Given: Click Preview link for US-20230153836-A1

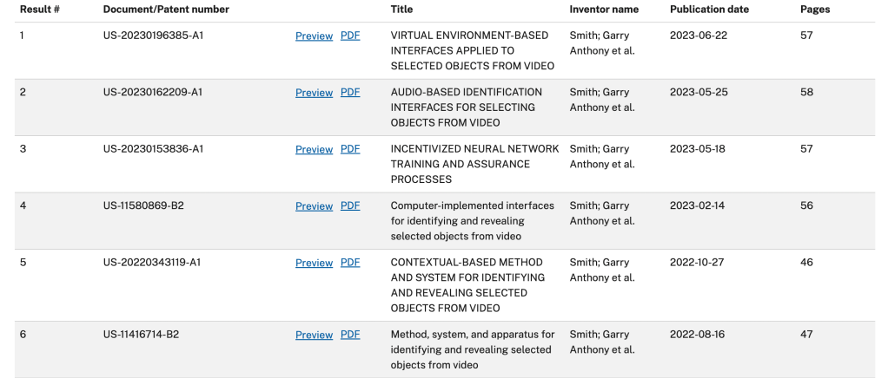Looking at the screenshot, I should coord(314,149).
